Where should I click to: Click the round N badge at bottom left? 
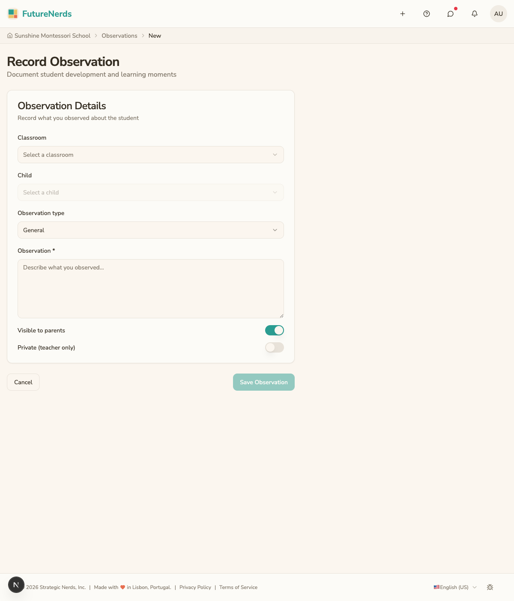coord(16,585)
